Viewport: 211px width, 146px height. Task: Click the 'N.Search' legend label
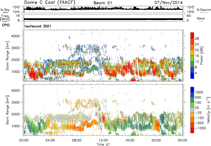(204, 10)
